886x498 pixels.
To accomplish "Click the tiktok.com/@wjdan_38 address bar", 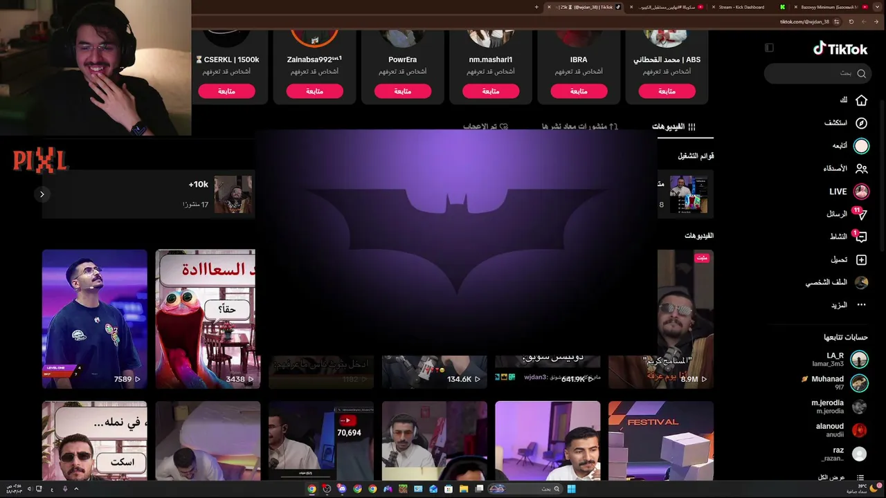I will [x=804, y=21].
